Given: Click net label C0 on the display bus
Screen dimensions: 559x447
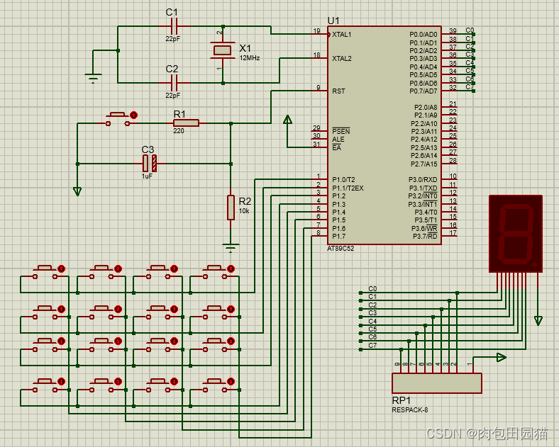Looking at the screenshot, I should click(x=372, y=288).
